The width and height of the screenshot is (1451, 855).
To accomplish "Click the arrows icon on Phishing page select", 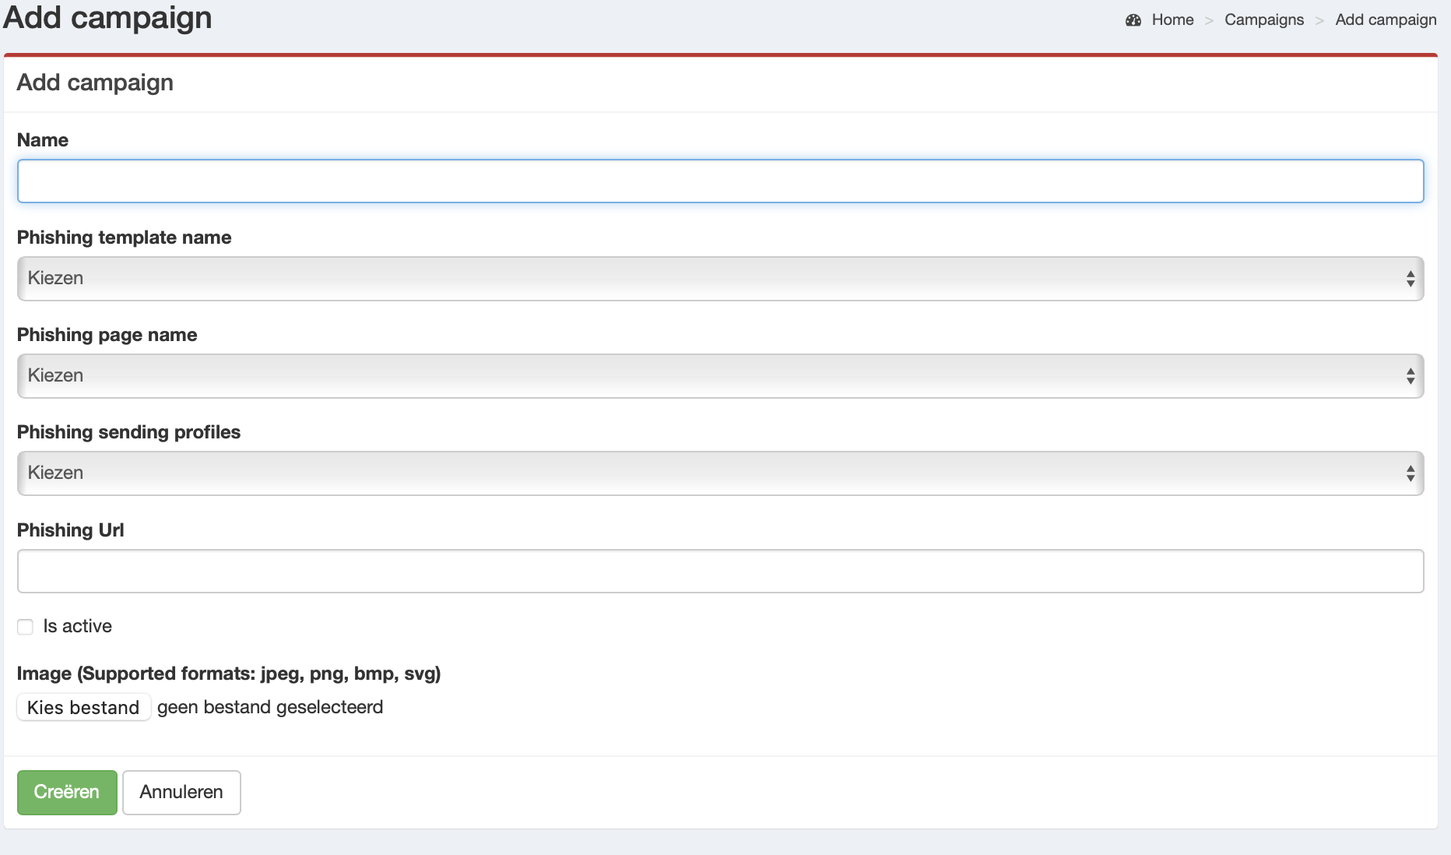I will tap(1410, 376).
